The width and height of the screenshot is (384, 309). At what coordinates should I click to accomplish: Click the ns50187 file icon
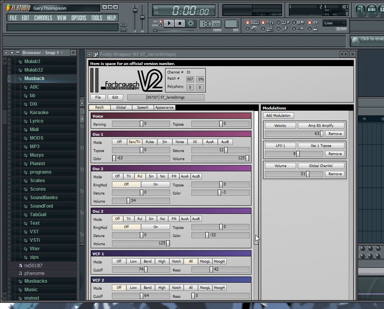(21, 265)
